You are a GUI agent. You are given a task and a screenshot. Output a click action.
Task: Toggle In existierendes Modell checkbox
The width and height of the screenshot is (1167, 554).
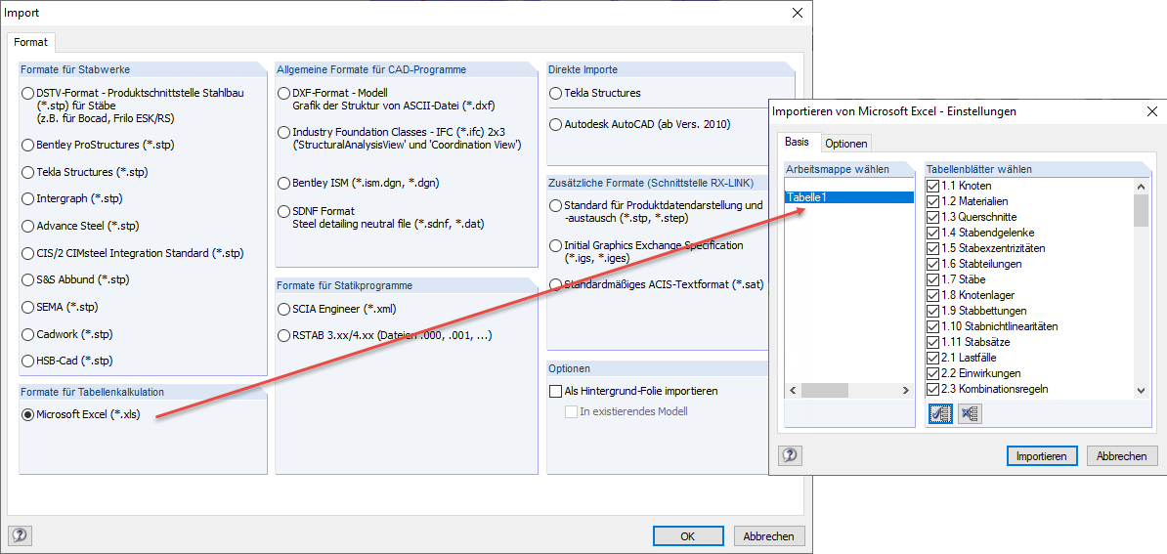coord(571,412)
